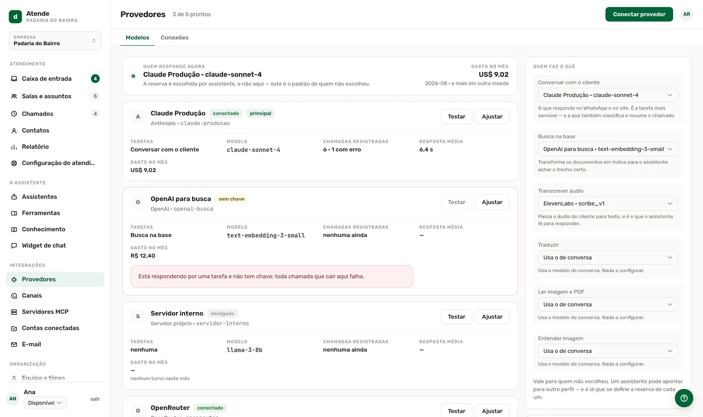Screen dimensions: 703x417
Task: Open Transcrever áudio dropdown
Action: (x=608, y=203)
